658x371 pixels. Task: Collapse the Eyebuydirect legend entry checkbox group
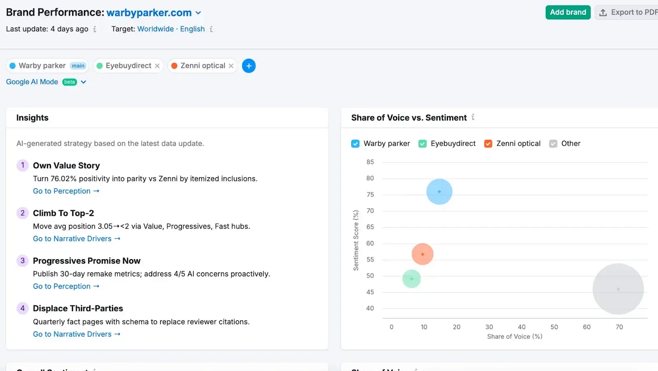422,144
